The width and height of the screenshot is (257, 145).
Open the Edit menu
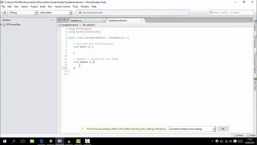click(10, 6)
